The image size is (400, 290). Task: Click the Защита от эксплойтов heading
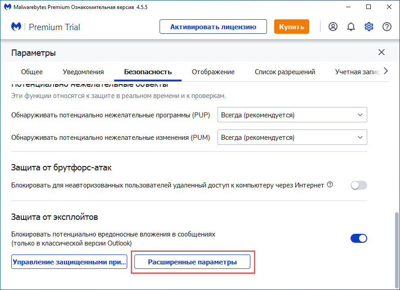54,217
